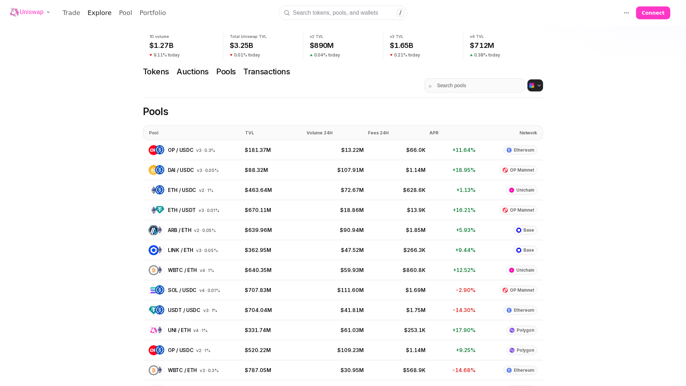Open the three-dot more options menu
Screen dimensions: 686x386
626,13
